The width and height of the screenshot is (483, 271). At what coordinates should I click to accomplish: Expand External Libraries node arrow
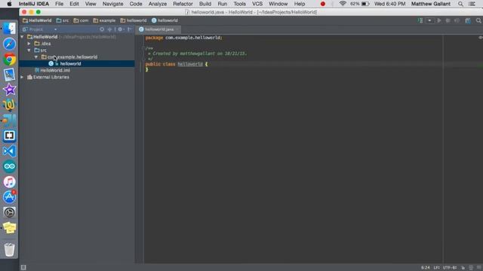pyautogui.click(x=22, y=77)
